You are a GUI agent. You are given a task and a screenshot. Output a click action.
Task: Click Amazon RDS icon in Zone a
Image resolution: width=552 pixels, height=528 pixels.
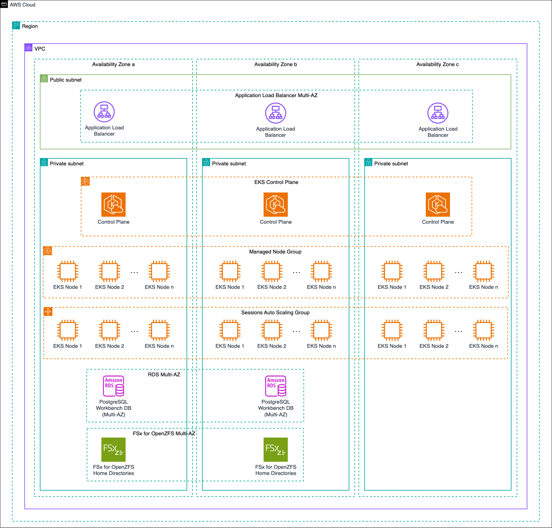(114, 386)
